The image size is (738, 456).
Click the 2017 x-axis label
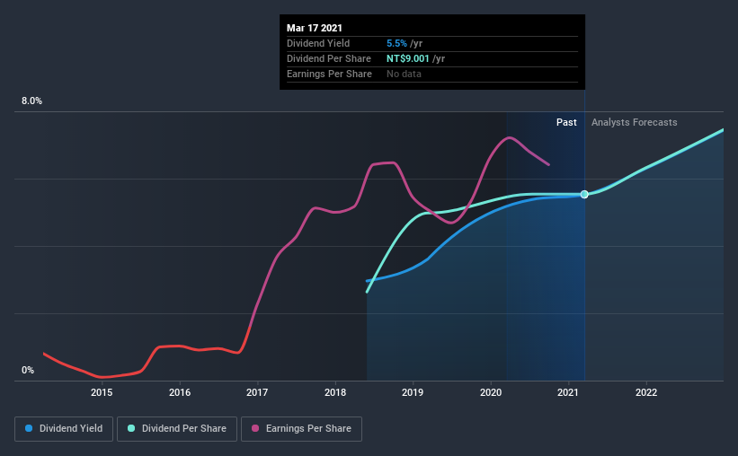pos(257,392)
